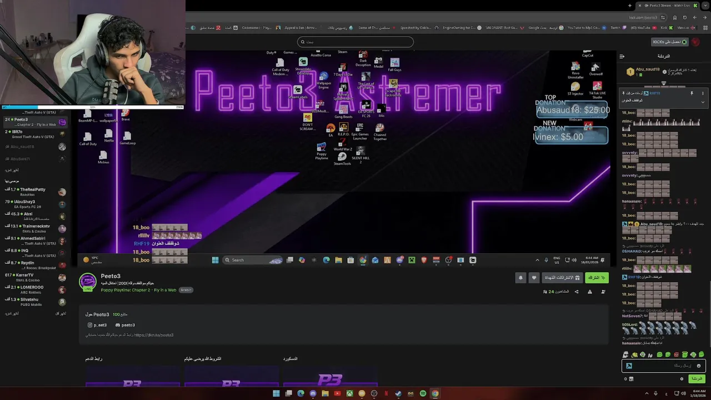This screenshot has height=400, width=711.
Task: Click the first quick emote above the chat box
Action: tap(625, 354)
